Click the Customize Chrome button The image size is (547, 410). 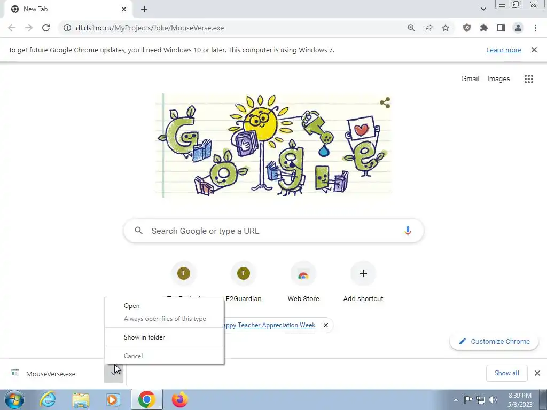coord(494,341)
